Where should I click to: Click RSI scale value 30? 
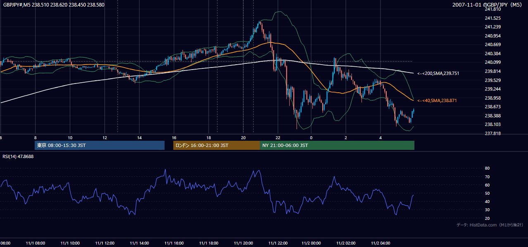[487, 210]
